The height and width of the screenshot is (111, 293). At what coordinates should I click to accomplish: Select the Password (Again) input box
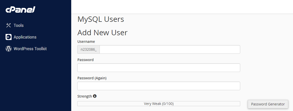159,86
